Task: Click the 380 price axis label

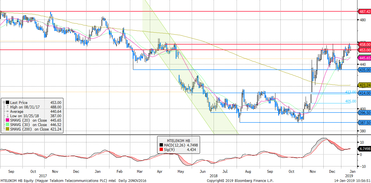Action: pyautogui.click(x=363, y=131)
